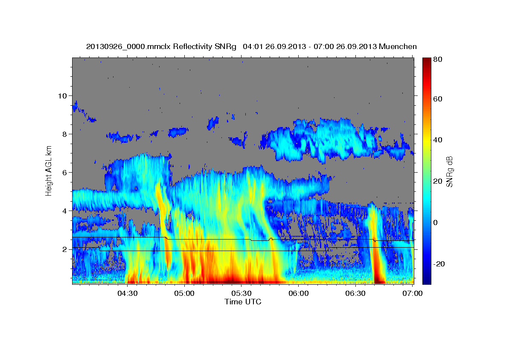Click the colorbar value -20
This screenshot has height=341, width=512.
[439, 264]
